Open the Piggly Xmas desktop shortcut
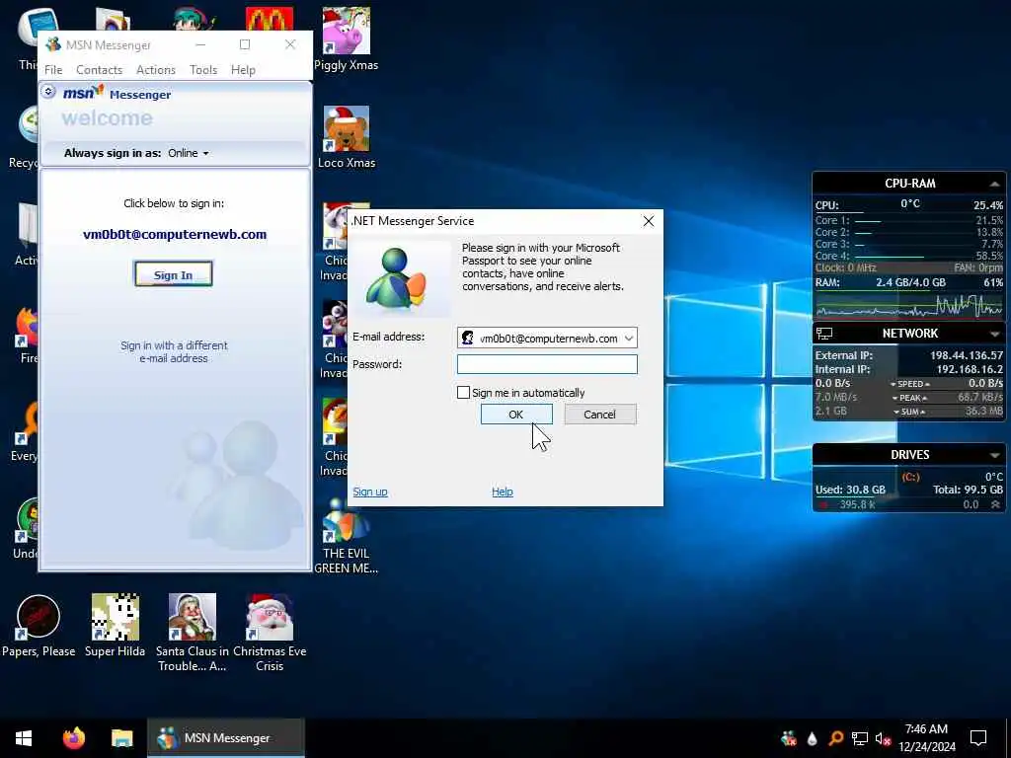Image resolution: width=1011 pixels, height=758 pixels. click(x=347, y=38)
